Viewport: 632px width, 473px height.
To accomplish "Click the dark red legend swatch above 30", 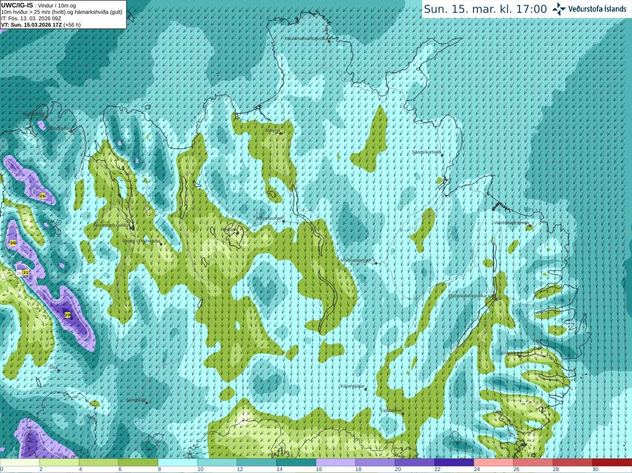I will [x=612, y=462].
